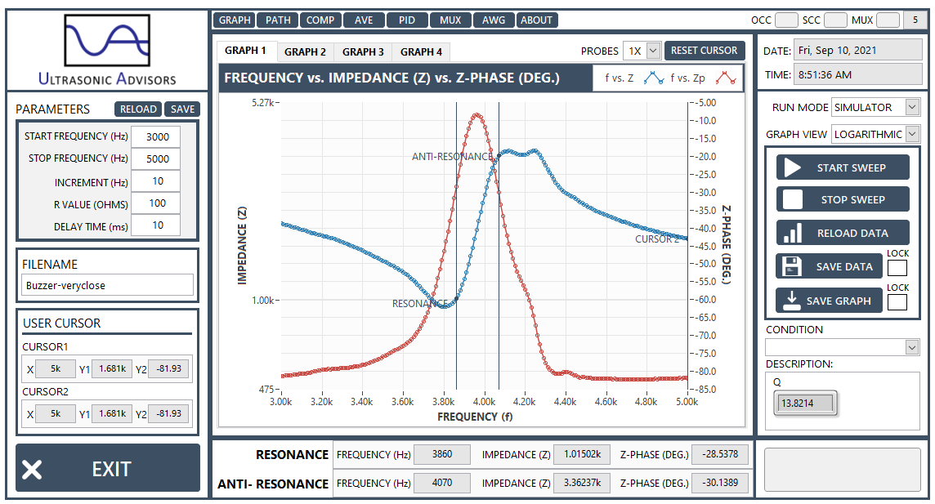Check the LOCK box beside Save Data
The width and height of the screenshot is (935, 504).
(x=897, y=268)
